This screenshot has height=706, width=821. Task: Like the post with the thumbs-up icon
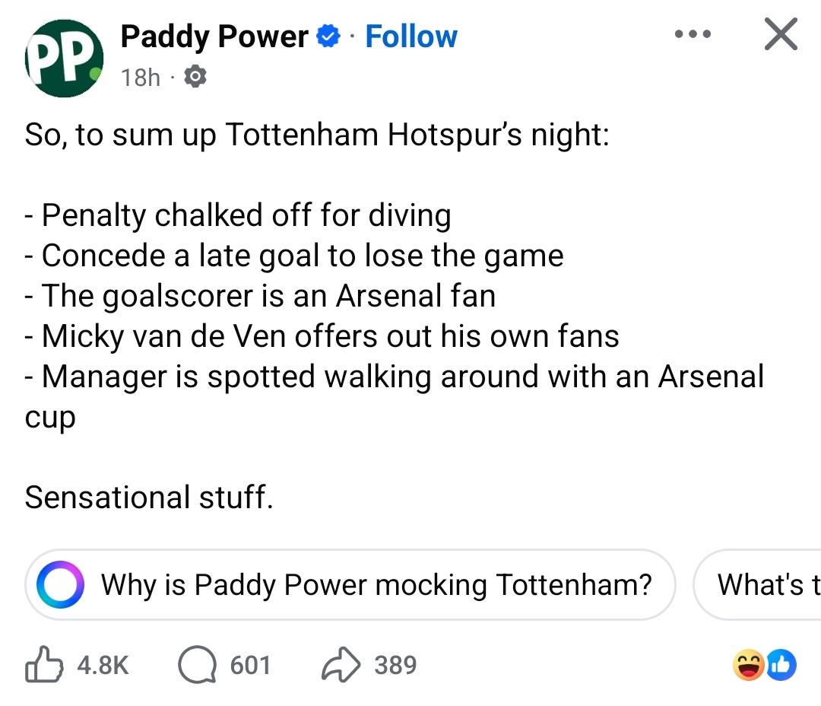click(43, 666)
